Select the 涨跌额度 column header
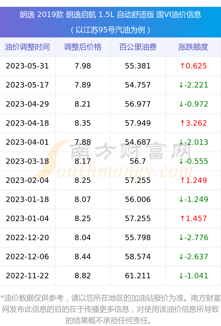This screenshot has width=221, height=326. [193, 47]
